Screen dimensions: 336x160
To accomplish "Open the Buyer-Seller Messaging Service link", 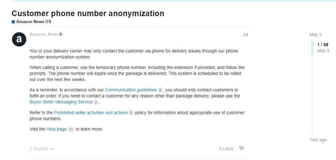I will [61, 102].
